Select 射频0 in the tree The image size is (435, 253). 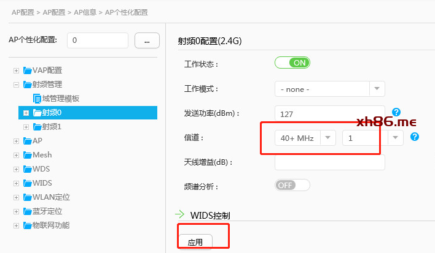pos(52,113)
